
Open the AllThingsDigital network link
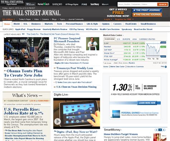[x=72, y=4]
